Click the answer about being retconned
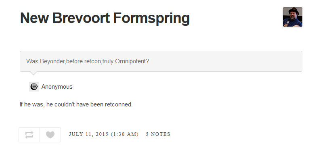The width and height of the screenshot is (329, 152). (76, 104)
